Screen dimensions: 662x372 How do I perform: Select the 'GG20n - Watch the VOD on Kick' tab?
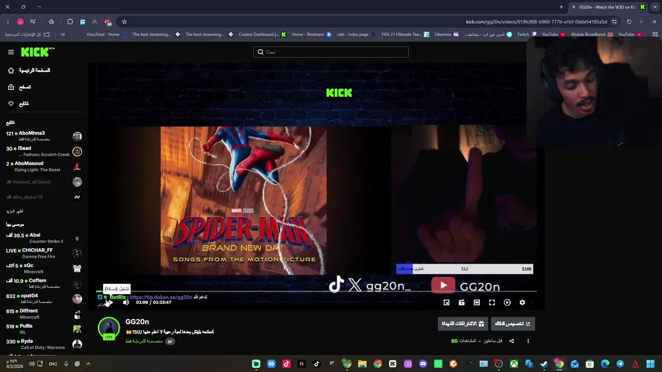608,7
